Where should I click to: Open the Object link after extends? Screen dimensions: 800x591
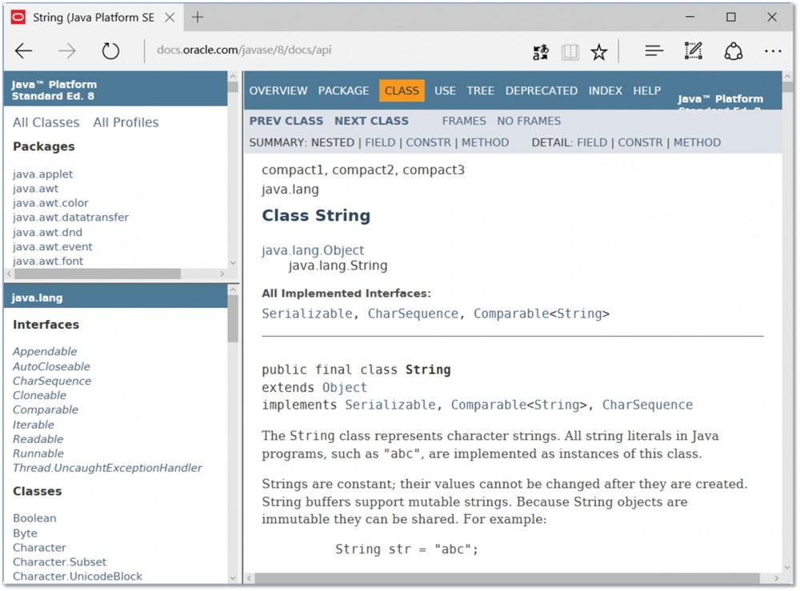[344, 388]
